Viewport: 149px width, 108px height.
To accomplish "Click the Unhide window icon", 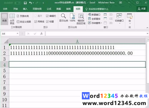I will point(105,23).
